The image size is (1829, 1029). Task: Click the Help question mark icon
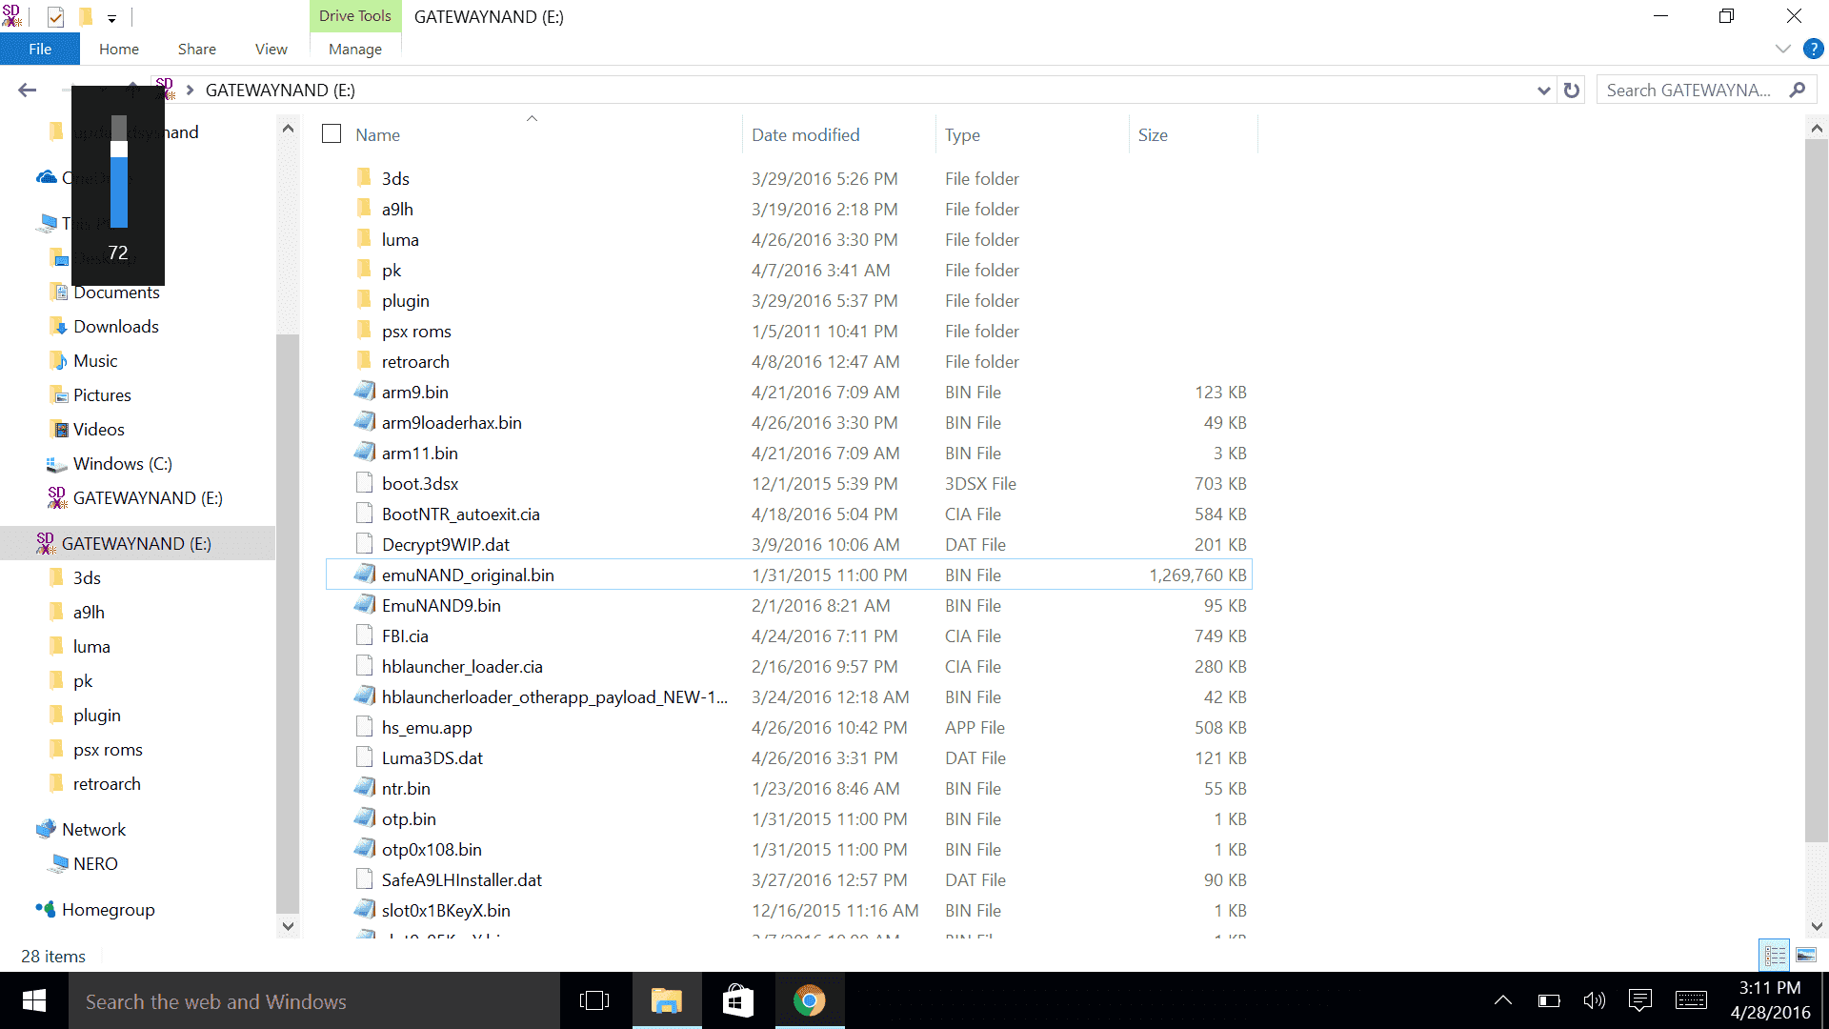click(x=1814, y=49)
